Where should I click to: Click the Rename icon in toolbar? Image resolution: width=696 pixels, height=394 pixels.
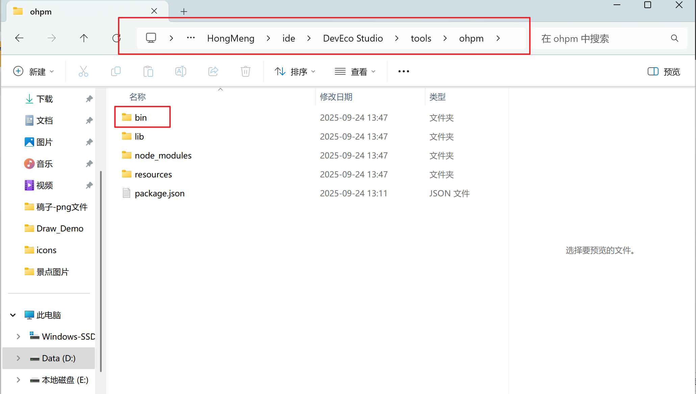(x=180, y=71)
